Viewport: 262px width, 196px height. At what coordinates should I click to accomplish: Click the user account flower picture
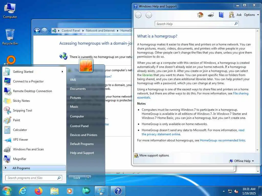(86, 66)
